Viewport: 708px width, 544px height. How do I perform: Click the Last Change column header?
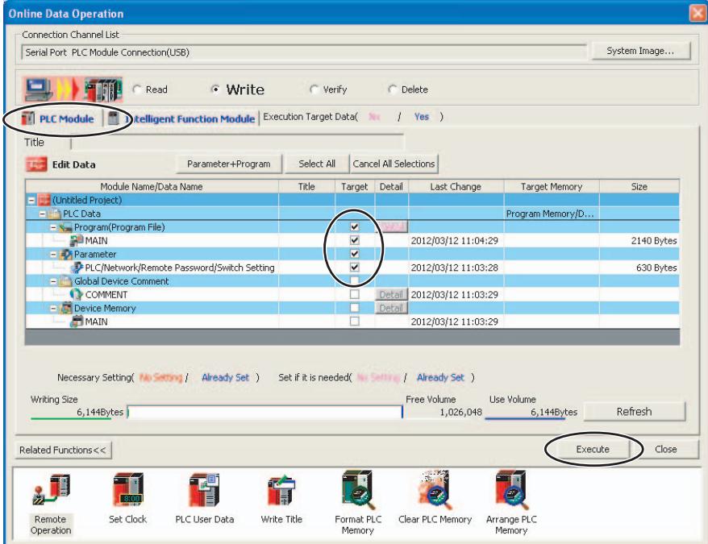[456, 186]
